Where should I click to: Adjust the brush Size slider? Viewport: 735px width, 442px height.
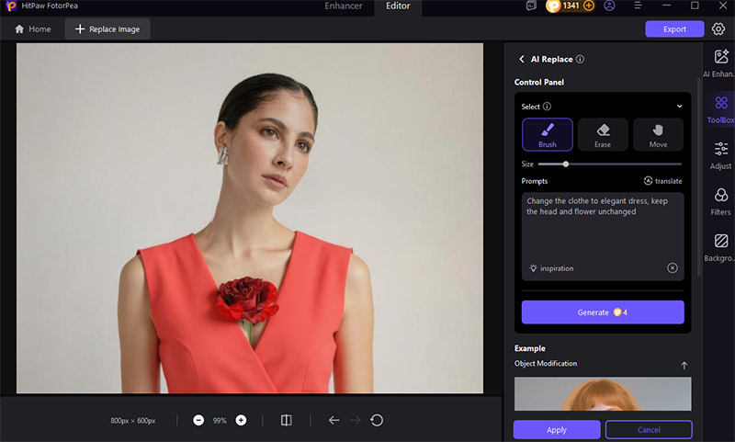pos(566,164)
